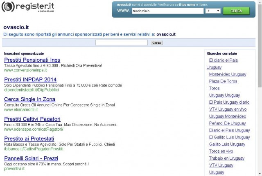Screen dimensions: 262x176
Task: Open the Prestiti Cattivi Pagatori link
Action: click(x=32, y=119)
